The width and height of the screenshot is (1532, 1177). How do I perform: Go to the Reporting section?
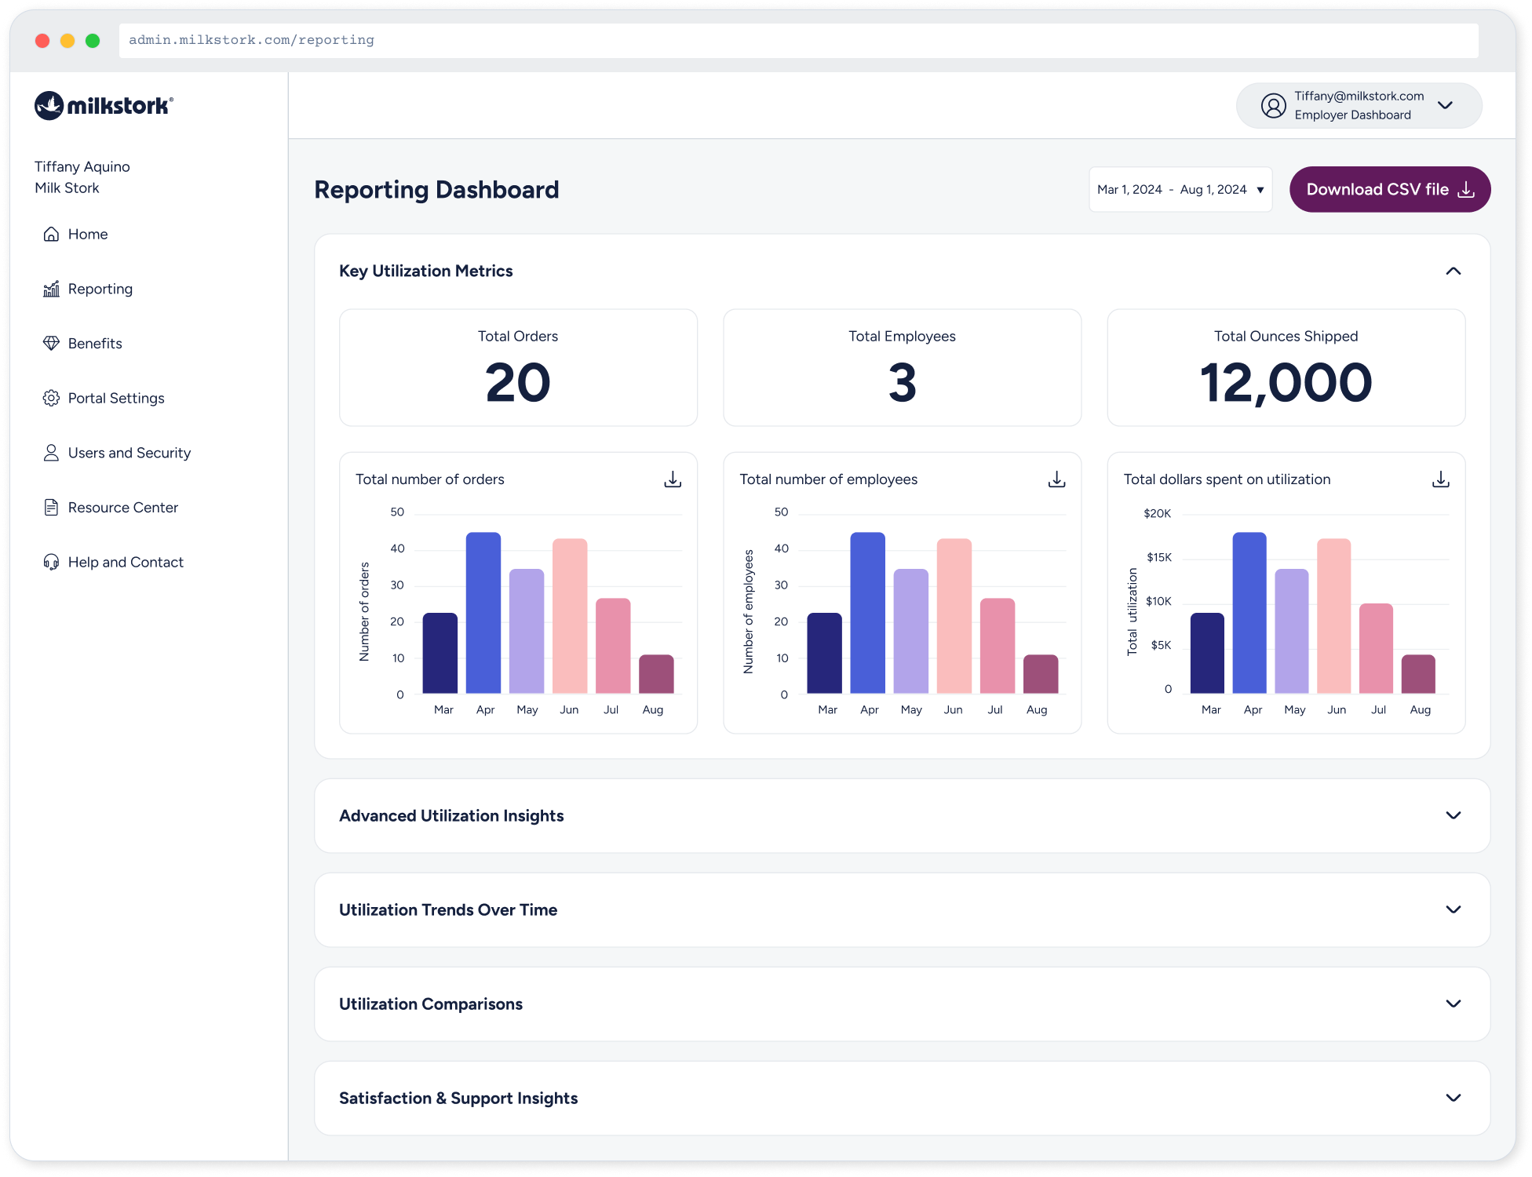click(100, 289)
